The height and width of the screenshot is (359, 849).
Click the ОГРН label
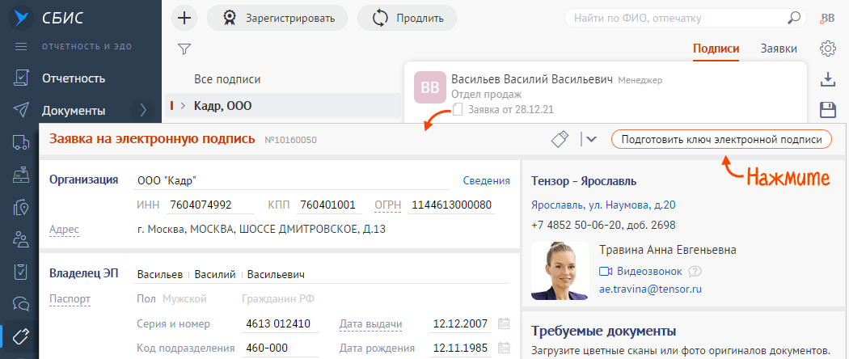(387, 205)
